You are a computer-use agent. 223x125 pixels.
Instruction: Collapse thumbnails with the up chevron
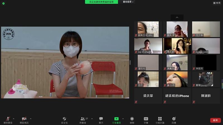(x=177, y=17)
